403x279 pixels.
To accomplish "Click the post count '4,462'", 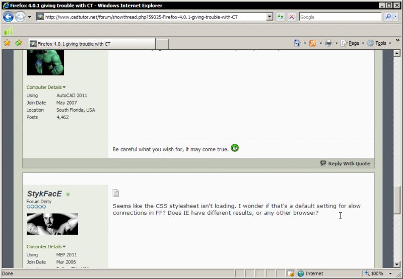I will (x=62, y=117).
